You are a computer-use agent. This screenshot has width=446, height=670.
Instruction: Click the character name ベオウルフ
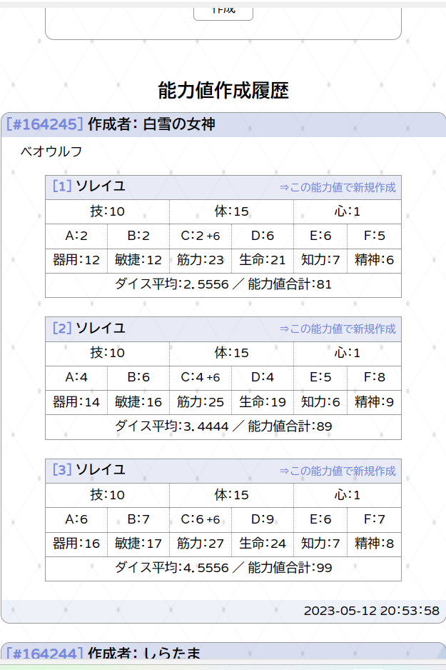click(x=51, y=151)
